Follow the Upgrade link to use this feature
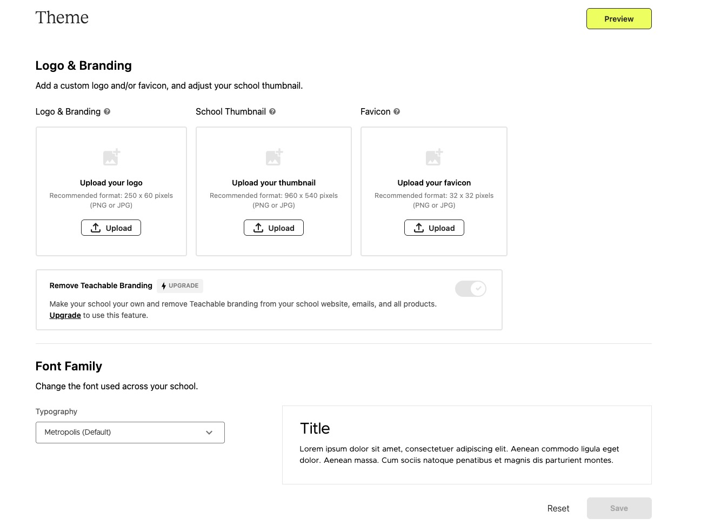701x525 pixels. tap(65, 315)
